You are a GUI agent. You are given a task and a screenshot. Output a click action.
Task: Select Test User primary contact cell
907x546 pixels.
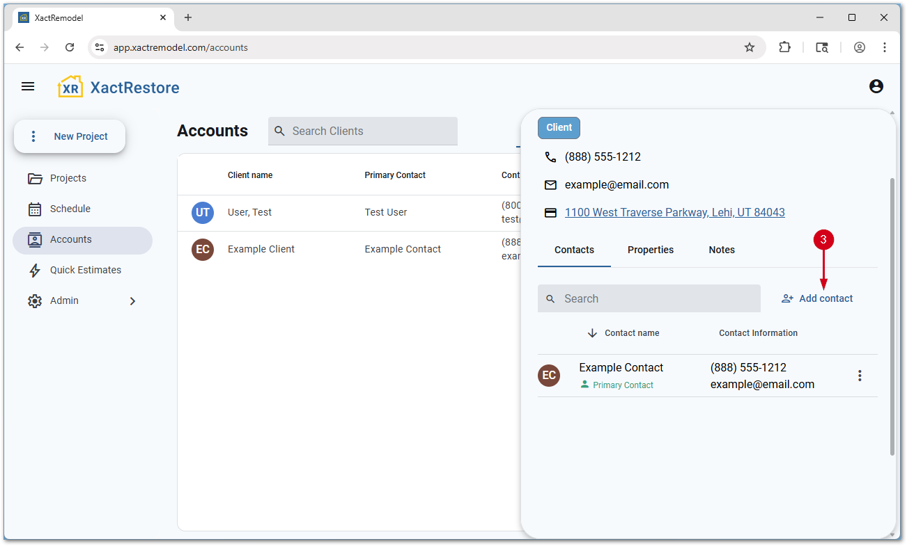tap(386, 212)
